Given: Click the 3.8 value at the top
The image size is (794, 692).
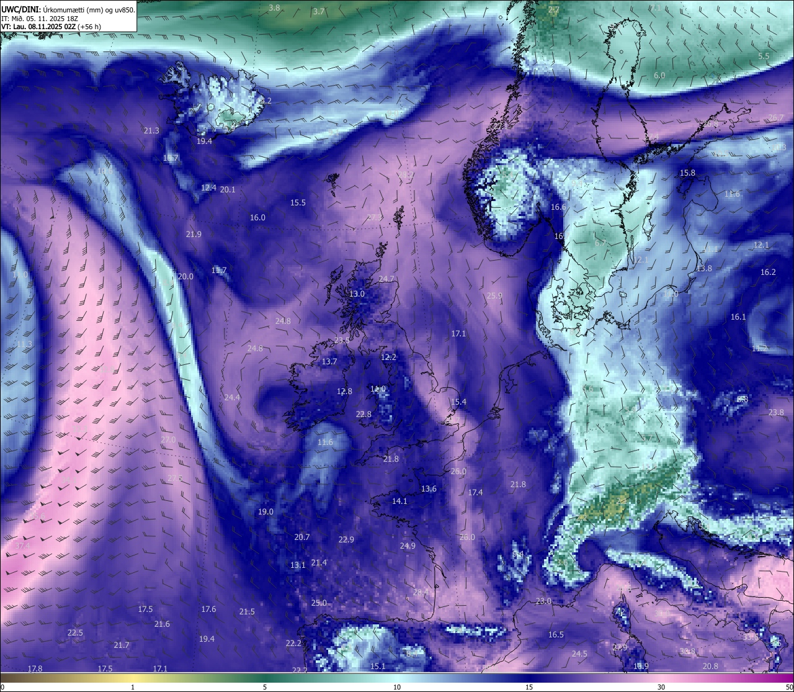Looking at the screenshot, I should tap(274, 7).
